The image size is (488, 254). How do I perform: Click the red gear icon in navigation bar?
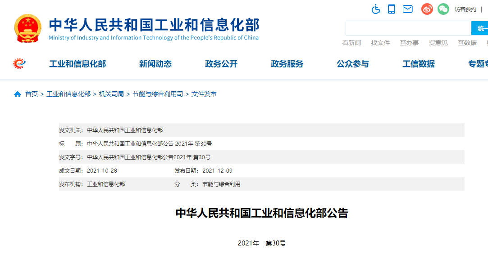19,64
